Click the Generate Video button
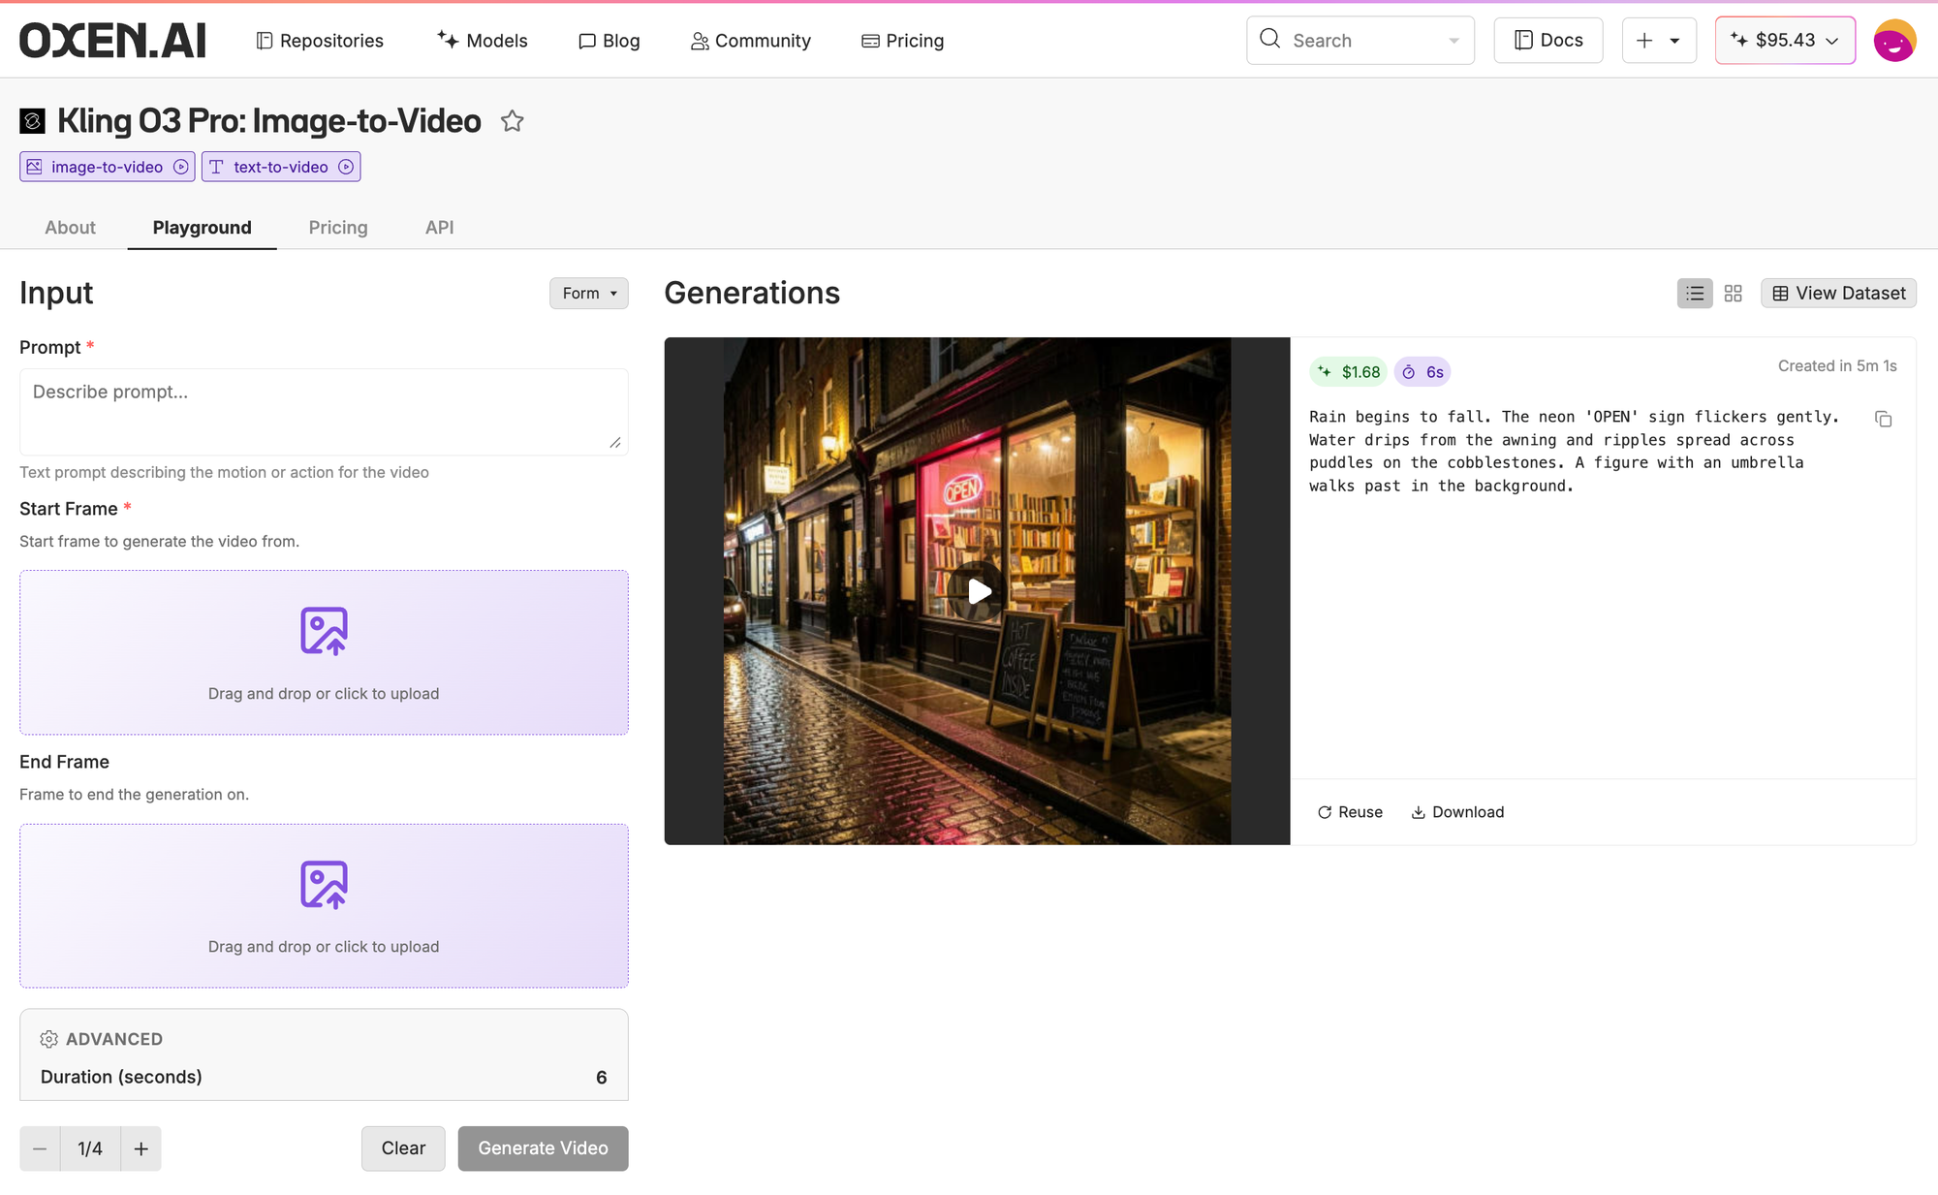1938x1195 pixels. click(x=543, y=1148)
